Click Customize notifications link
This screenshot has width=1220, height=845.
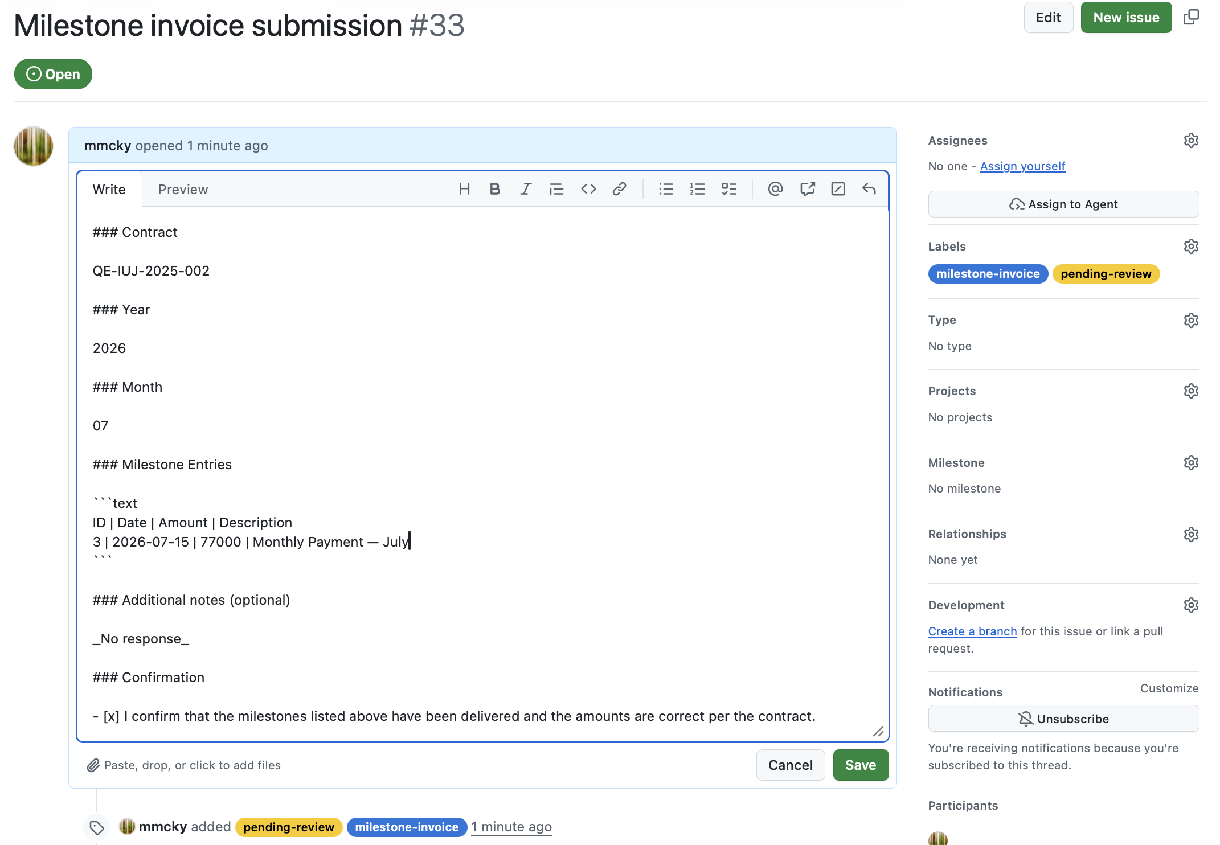click(1169, 688)
